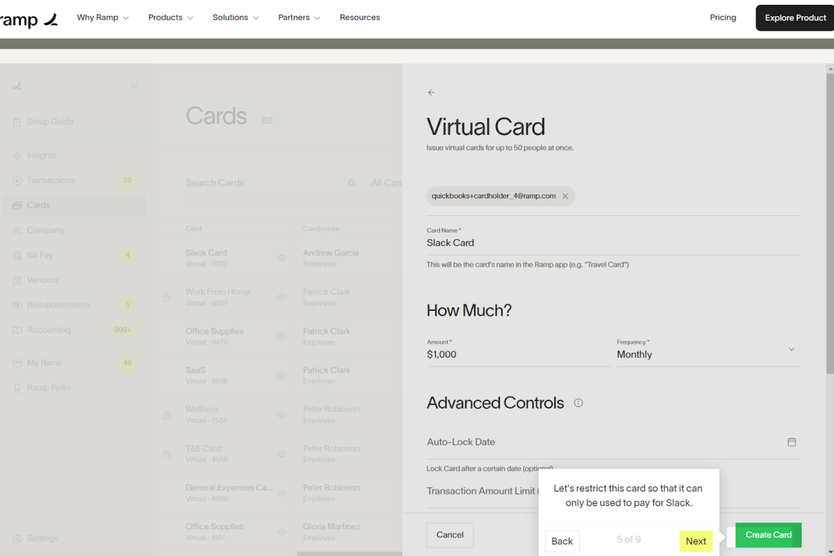Toggle eye icon on Office Supplies 9470 row

click(x=282, y=336)
